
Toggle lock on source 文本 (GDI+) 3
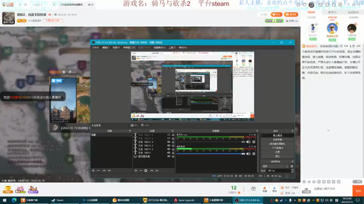coord(173,146)
